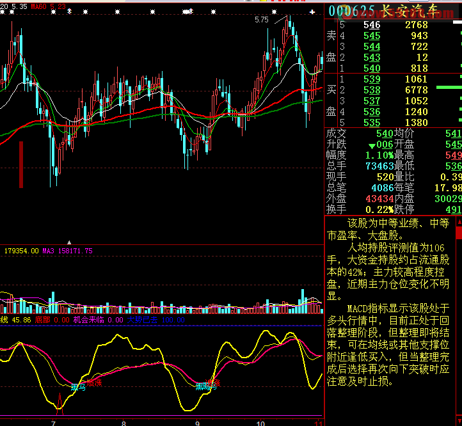
Task: Select sell level 2 price 543
Action: (372, 58)
